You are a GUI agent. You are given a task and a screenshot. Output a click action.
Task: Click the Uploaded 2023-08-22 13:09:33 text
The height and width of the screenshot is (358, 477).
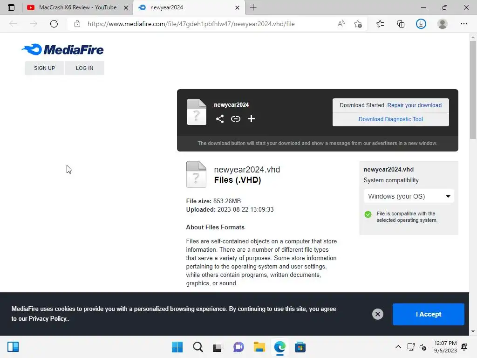pyautogui.click(x=230, y=209)
